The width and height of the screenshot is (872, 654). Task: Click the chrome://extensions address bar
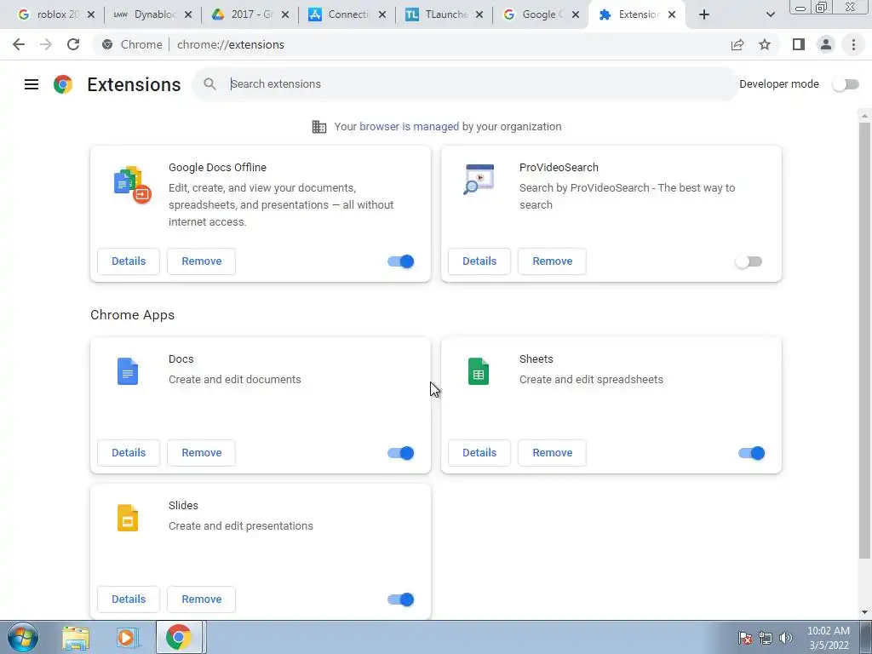(411, 44)
